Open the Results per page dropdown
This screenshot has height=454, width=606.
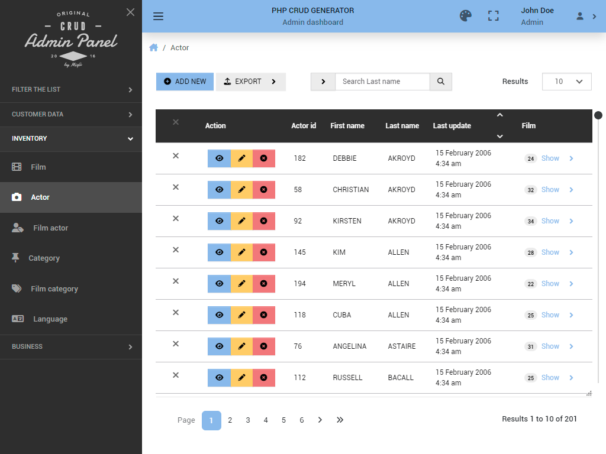pos(566,82)
